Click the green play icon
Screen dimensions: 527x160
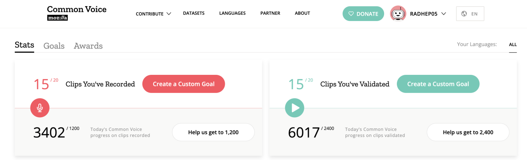pyautogui.click(x=295, y=108)
